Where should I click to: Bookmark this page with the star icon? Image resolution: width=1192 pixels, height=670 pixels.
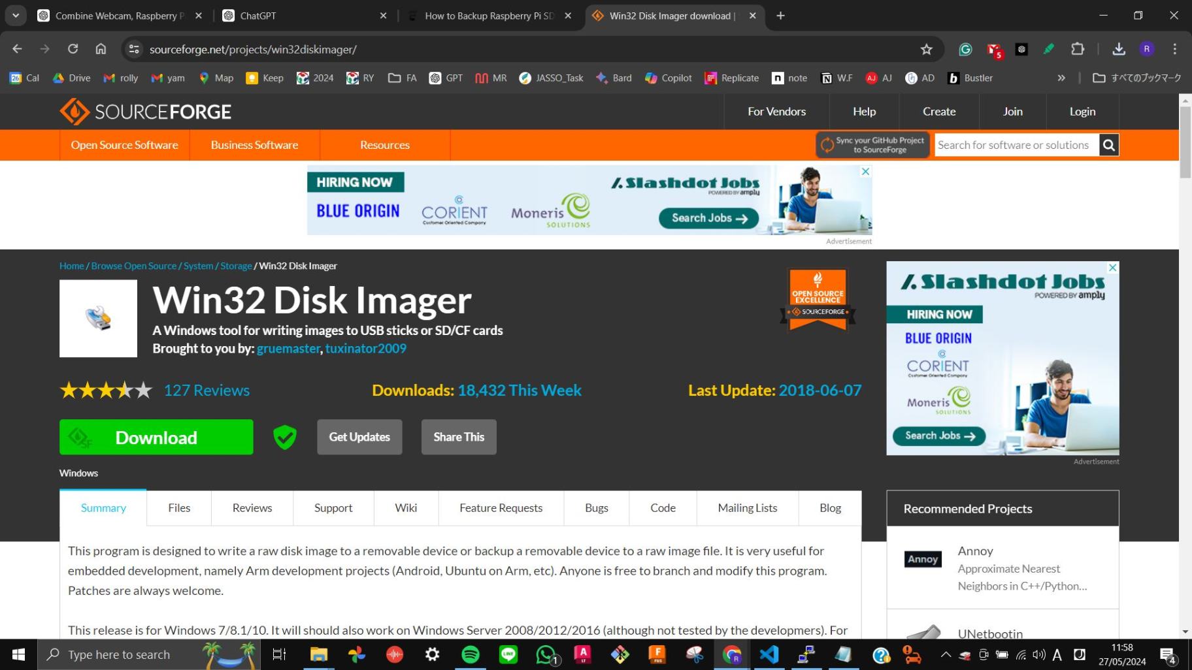point(926,49)
